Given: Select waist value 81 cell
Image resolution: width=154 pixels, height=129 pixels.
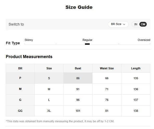Looking at the screenshot, I should (107, 111).
